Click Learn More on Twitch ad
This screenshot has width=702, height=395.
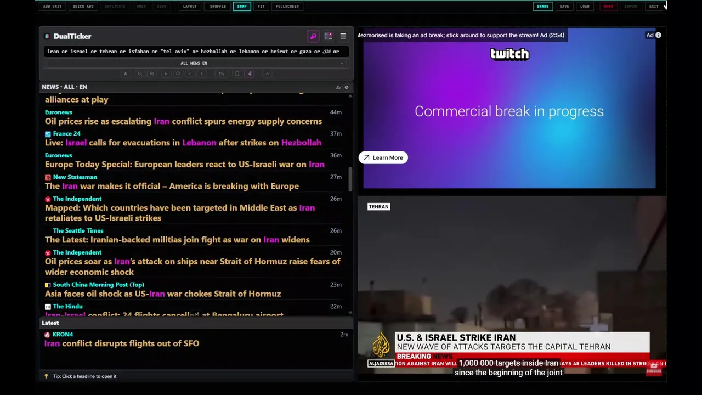[x=383, y=158]
